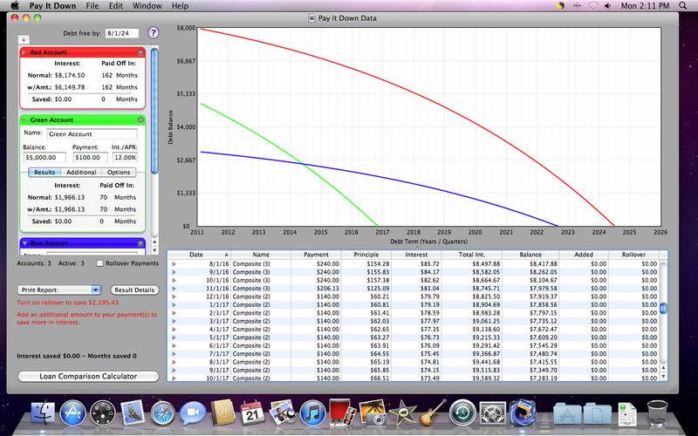
Task: Open iPhoto from the dock
Action: point(373,412)
